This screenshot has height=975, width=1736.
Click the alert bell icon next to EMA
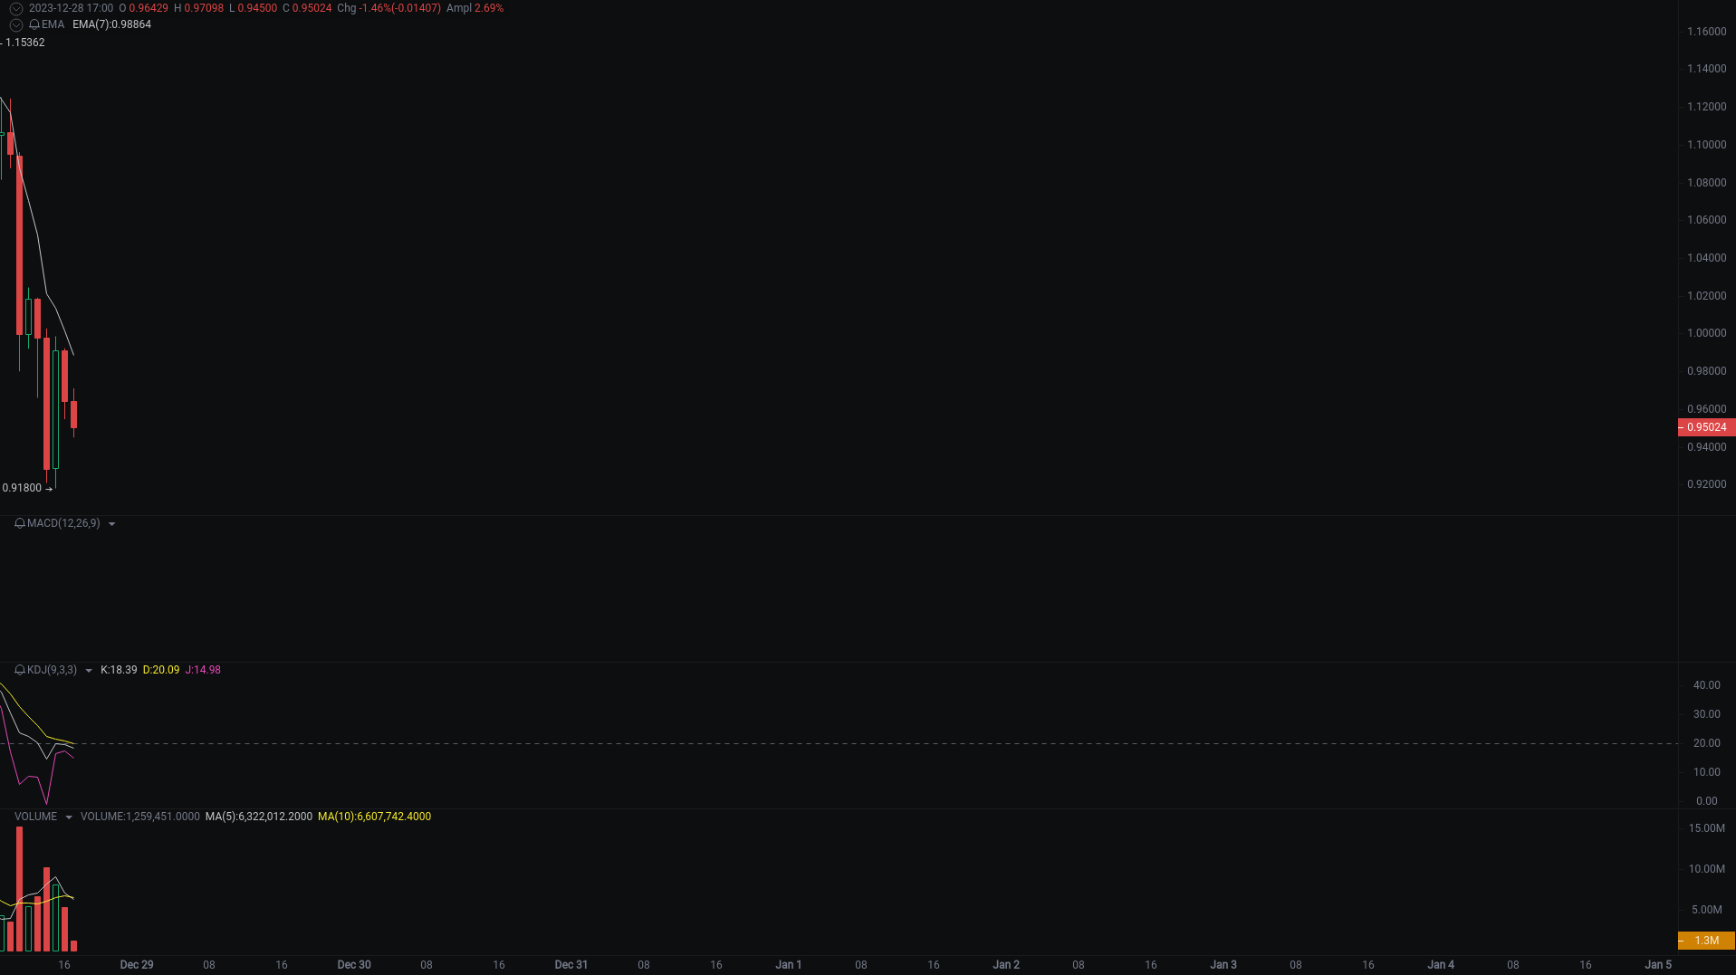[x=34, y=24]
